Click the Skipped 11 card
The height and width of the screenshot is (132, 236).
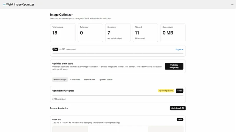tap(145, 33)
